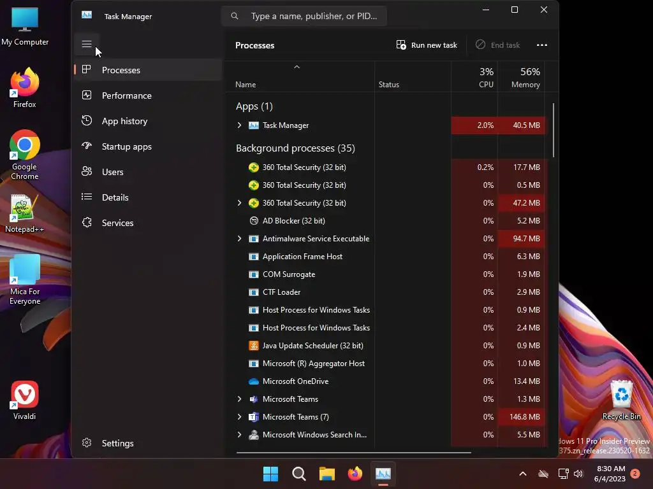Click the End task button

498,45
